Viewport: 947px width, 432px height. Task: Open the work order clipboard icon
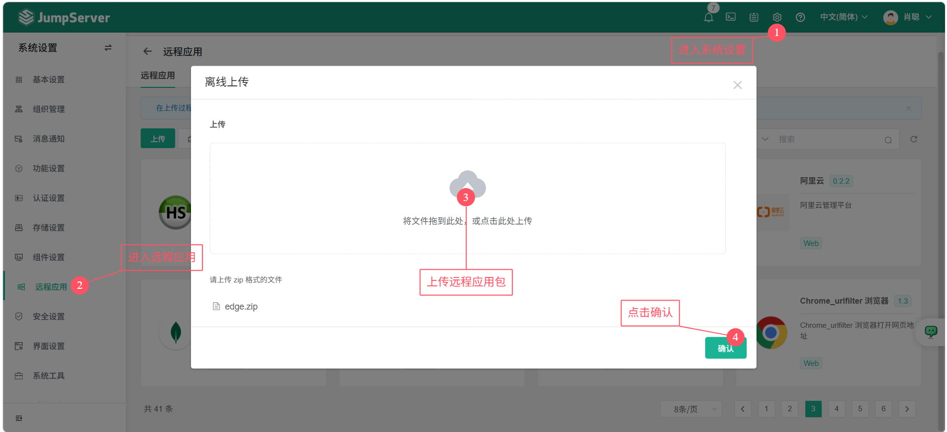coord(754,17)
